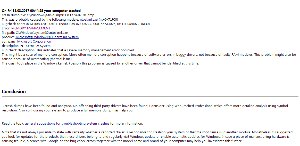Click the '3 crash dumps have been found' paragraph

pyautogui.click(x=144, y=106)
